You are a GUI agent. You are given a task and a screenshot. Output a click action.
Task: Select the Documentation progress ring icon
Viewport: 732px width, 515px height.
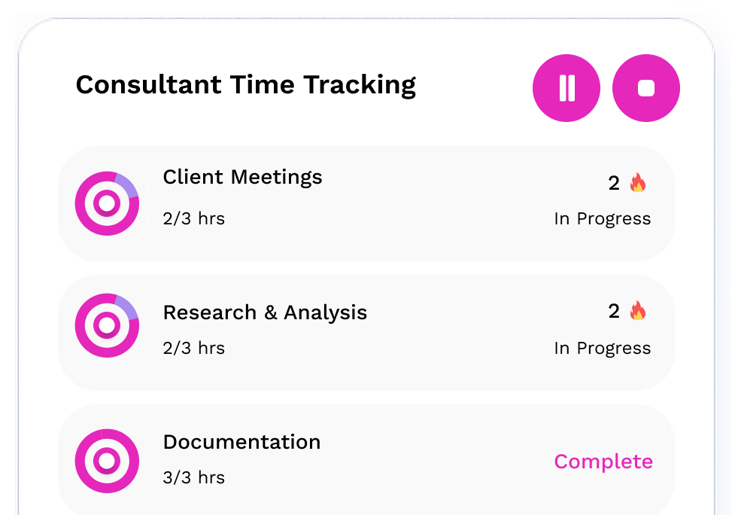click(107, 461)
